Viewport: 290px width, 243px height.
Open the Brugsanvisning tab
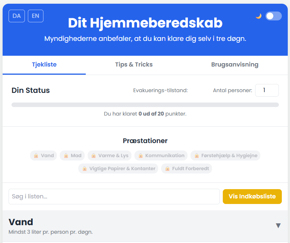(x=235, y=65)
